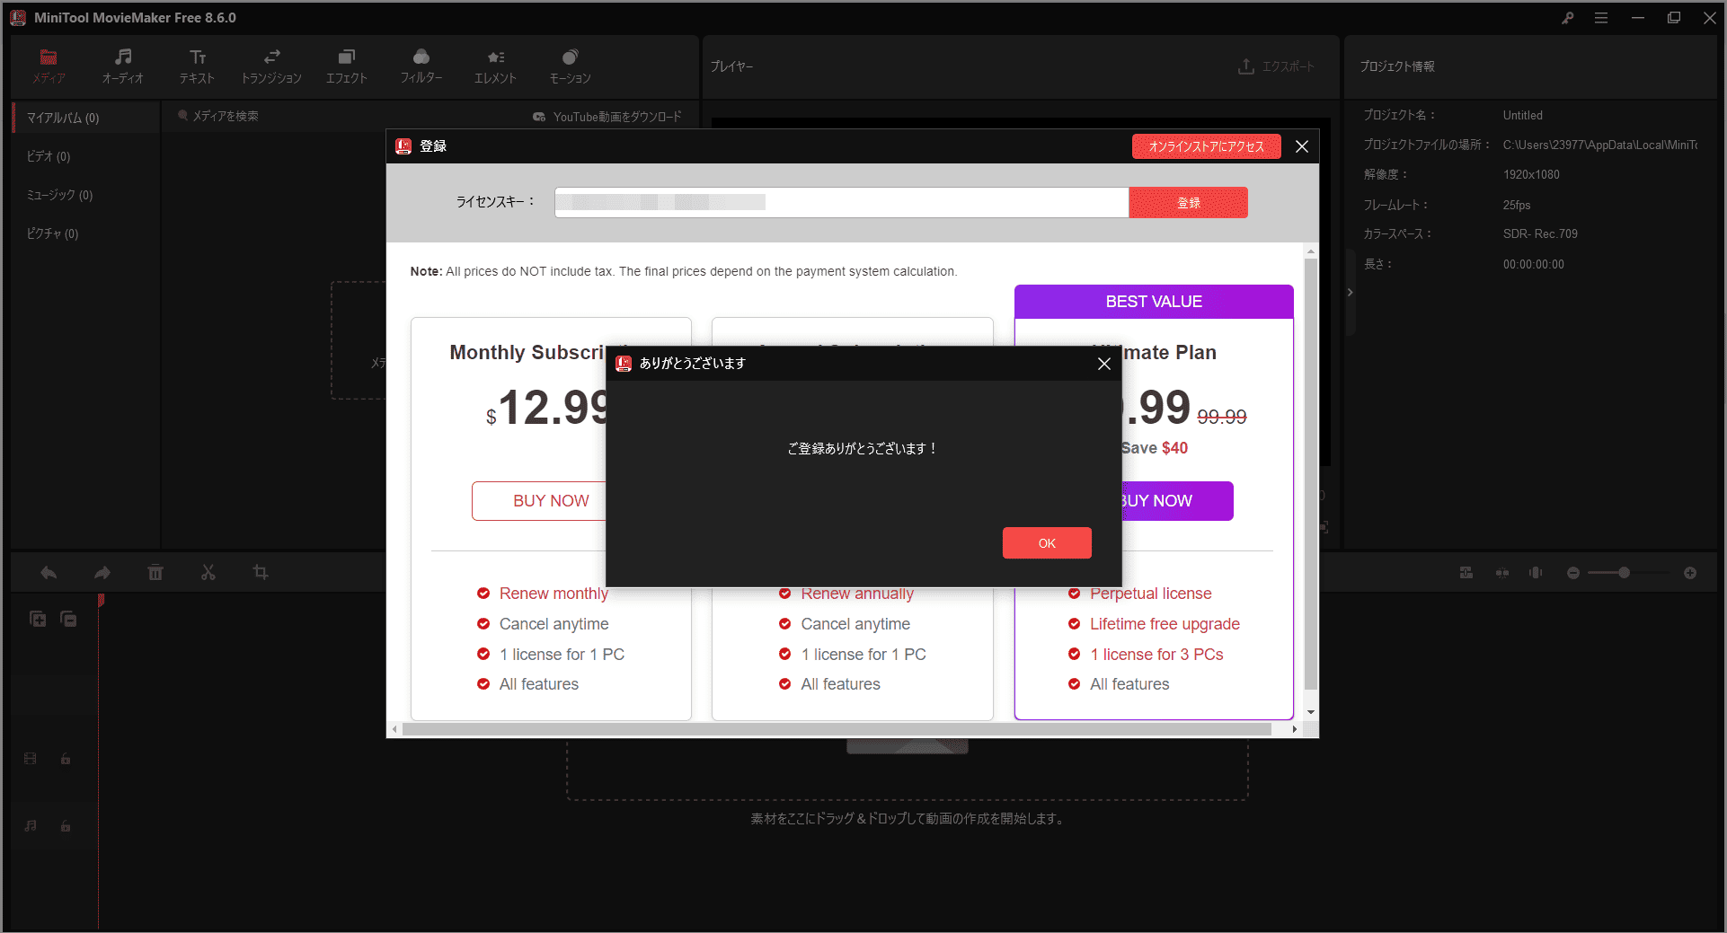1727x933 pixels.
Task: Open the Text (テキスト) panel
Action: tap(197, 65)
